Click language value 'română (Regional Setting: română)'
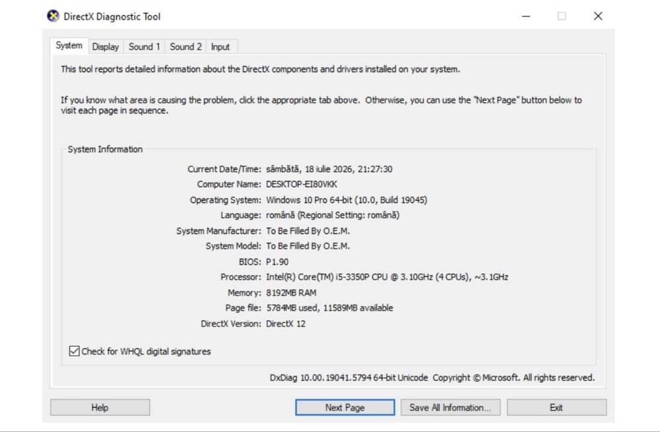The width and height of the screenshot is (660, 432). tap(333, 215)
